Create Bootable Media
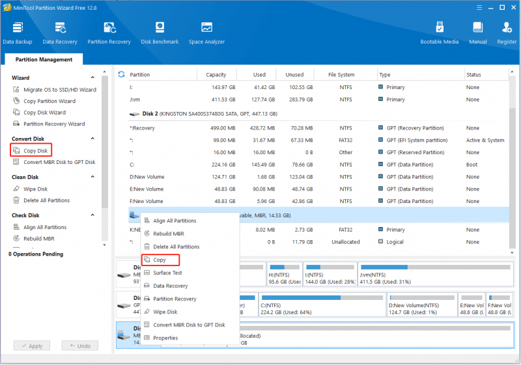521x365 pixels. 439,33
